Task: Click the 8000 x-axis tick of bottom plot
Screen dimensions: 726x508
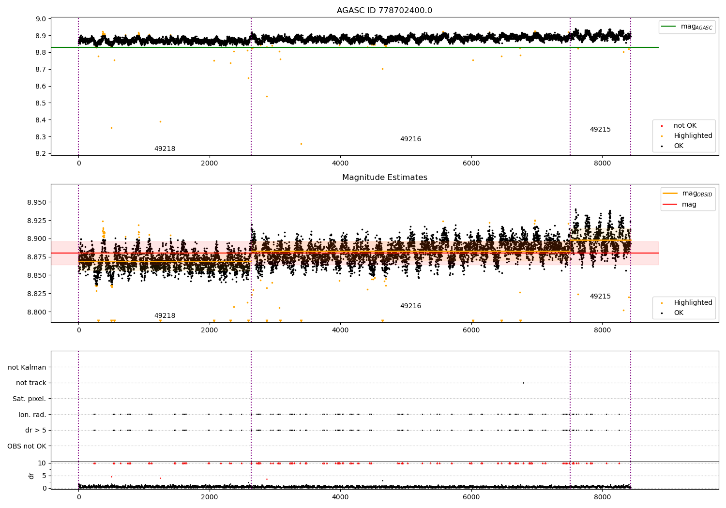Action: [602, 497]
